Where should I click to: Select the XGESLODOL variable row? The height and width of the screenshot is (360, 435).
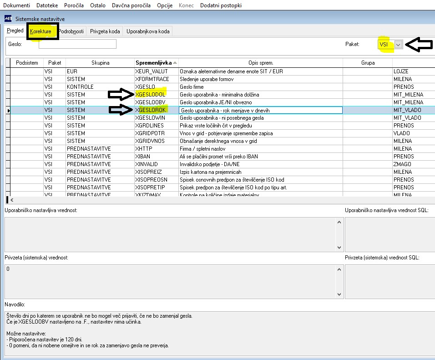point(150,95)
